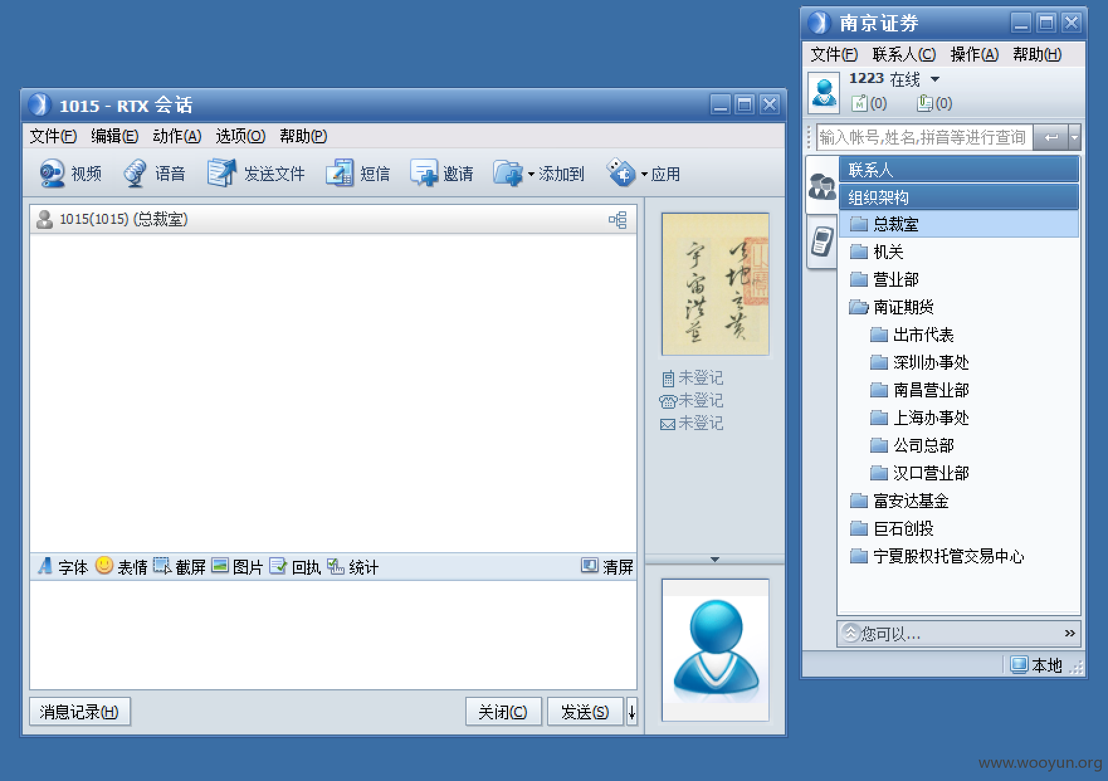Clear the chat with 清屏

[x=607, y=567]
